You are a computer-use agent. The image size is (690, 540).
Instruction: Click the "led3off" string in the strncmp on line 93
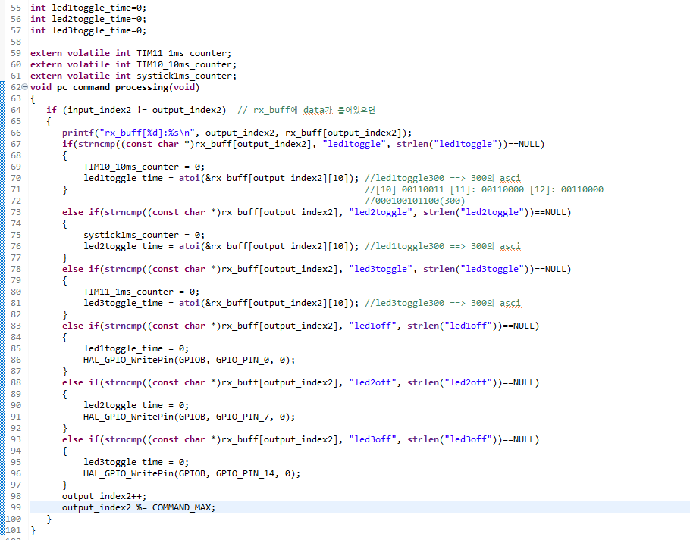(373, 439)
